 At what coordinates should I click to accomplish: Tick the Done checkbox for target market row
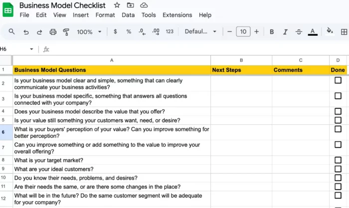pos(338,160)
